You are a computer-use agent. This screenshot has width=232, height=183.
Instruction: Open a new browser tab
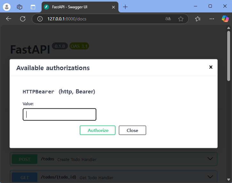(x=125, y=7)
